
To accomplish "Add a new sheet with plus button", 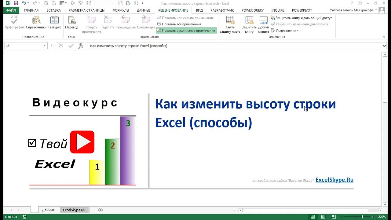I will click(100, 210).
